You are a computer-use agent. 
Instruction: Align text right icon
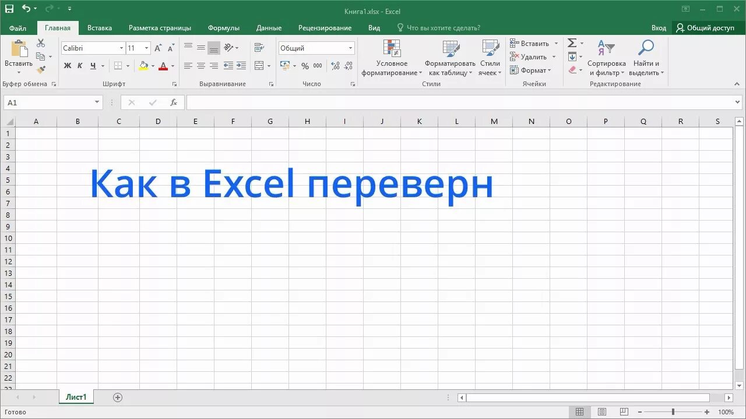(214, 66)
